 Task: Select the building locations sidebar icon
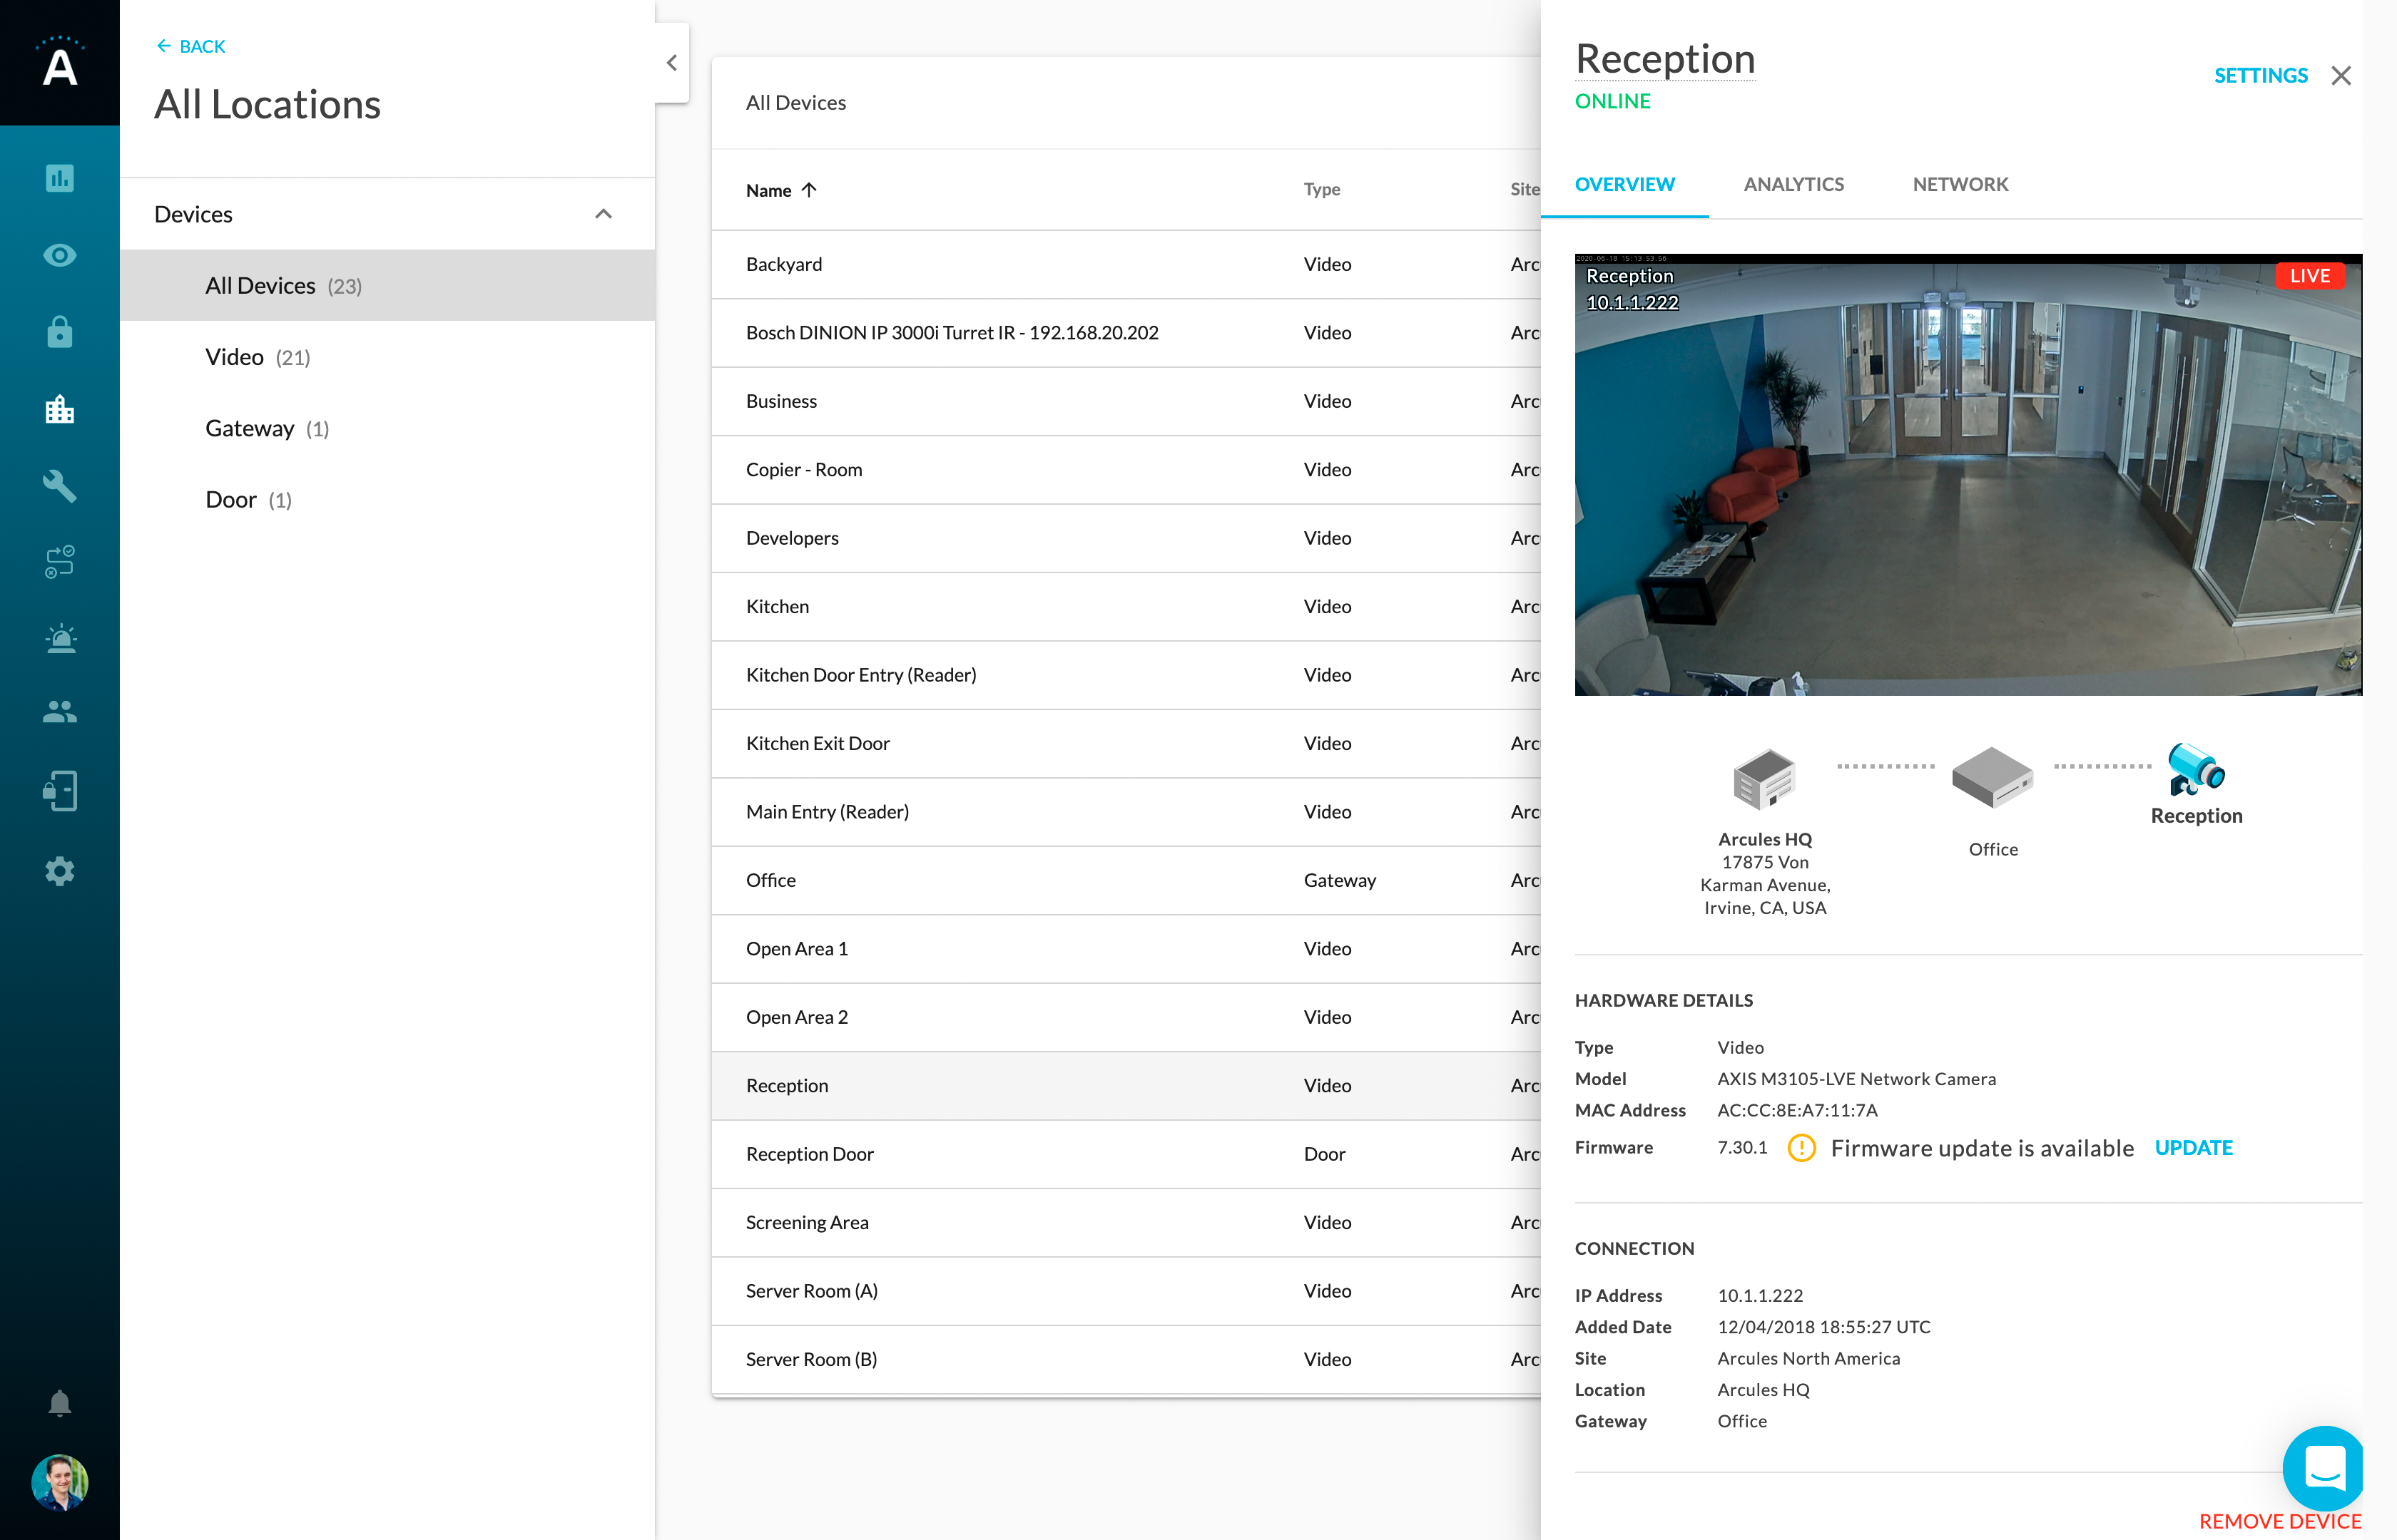click(60, 409)
